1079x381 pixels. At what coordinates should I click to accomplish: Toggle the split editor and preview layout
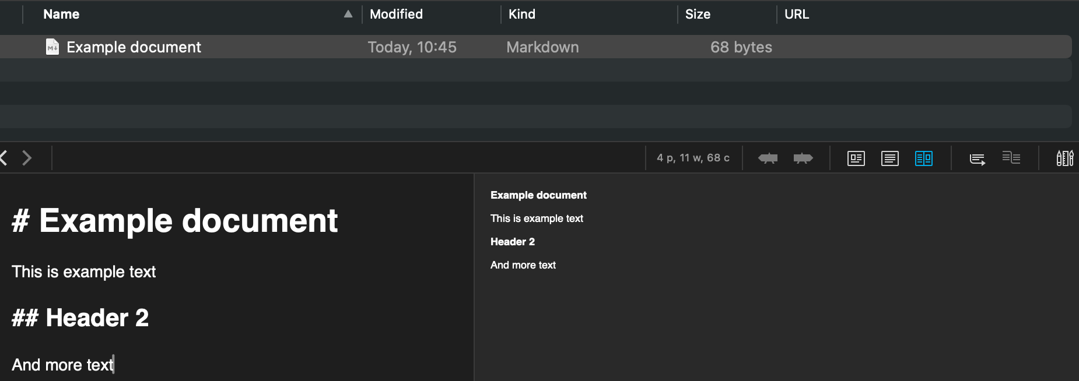click(x=923, y=158)
